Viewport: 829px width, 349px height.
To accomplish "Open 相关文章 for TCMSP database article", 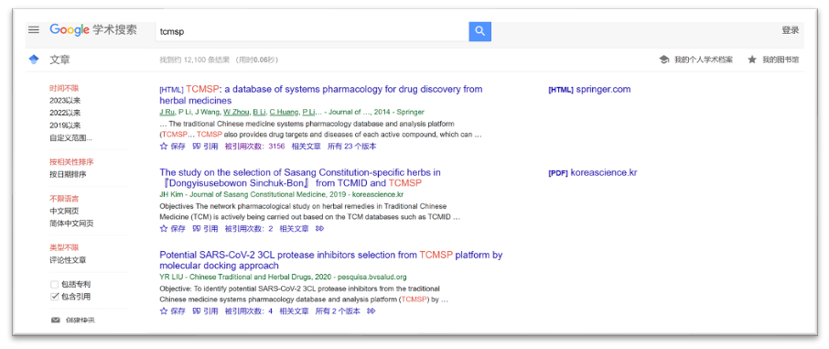I will 307,147.
